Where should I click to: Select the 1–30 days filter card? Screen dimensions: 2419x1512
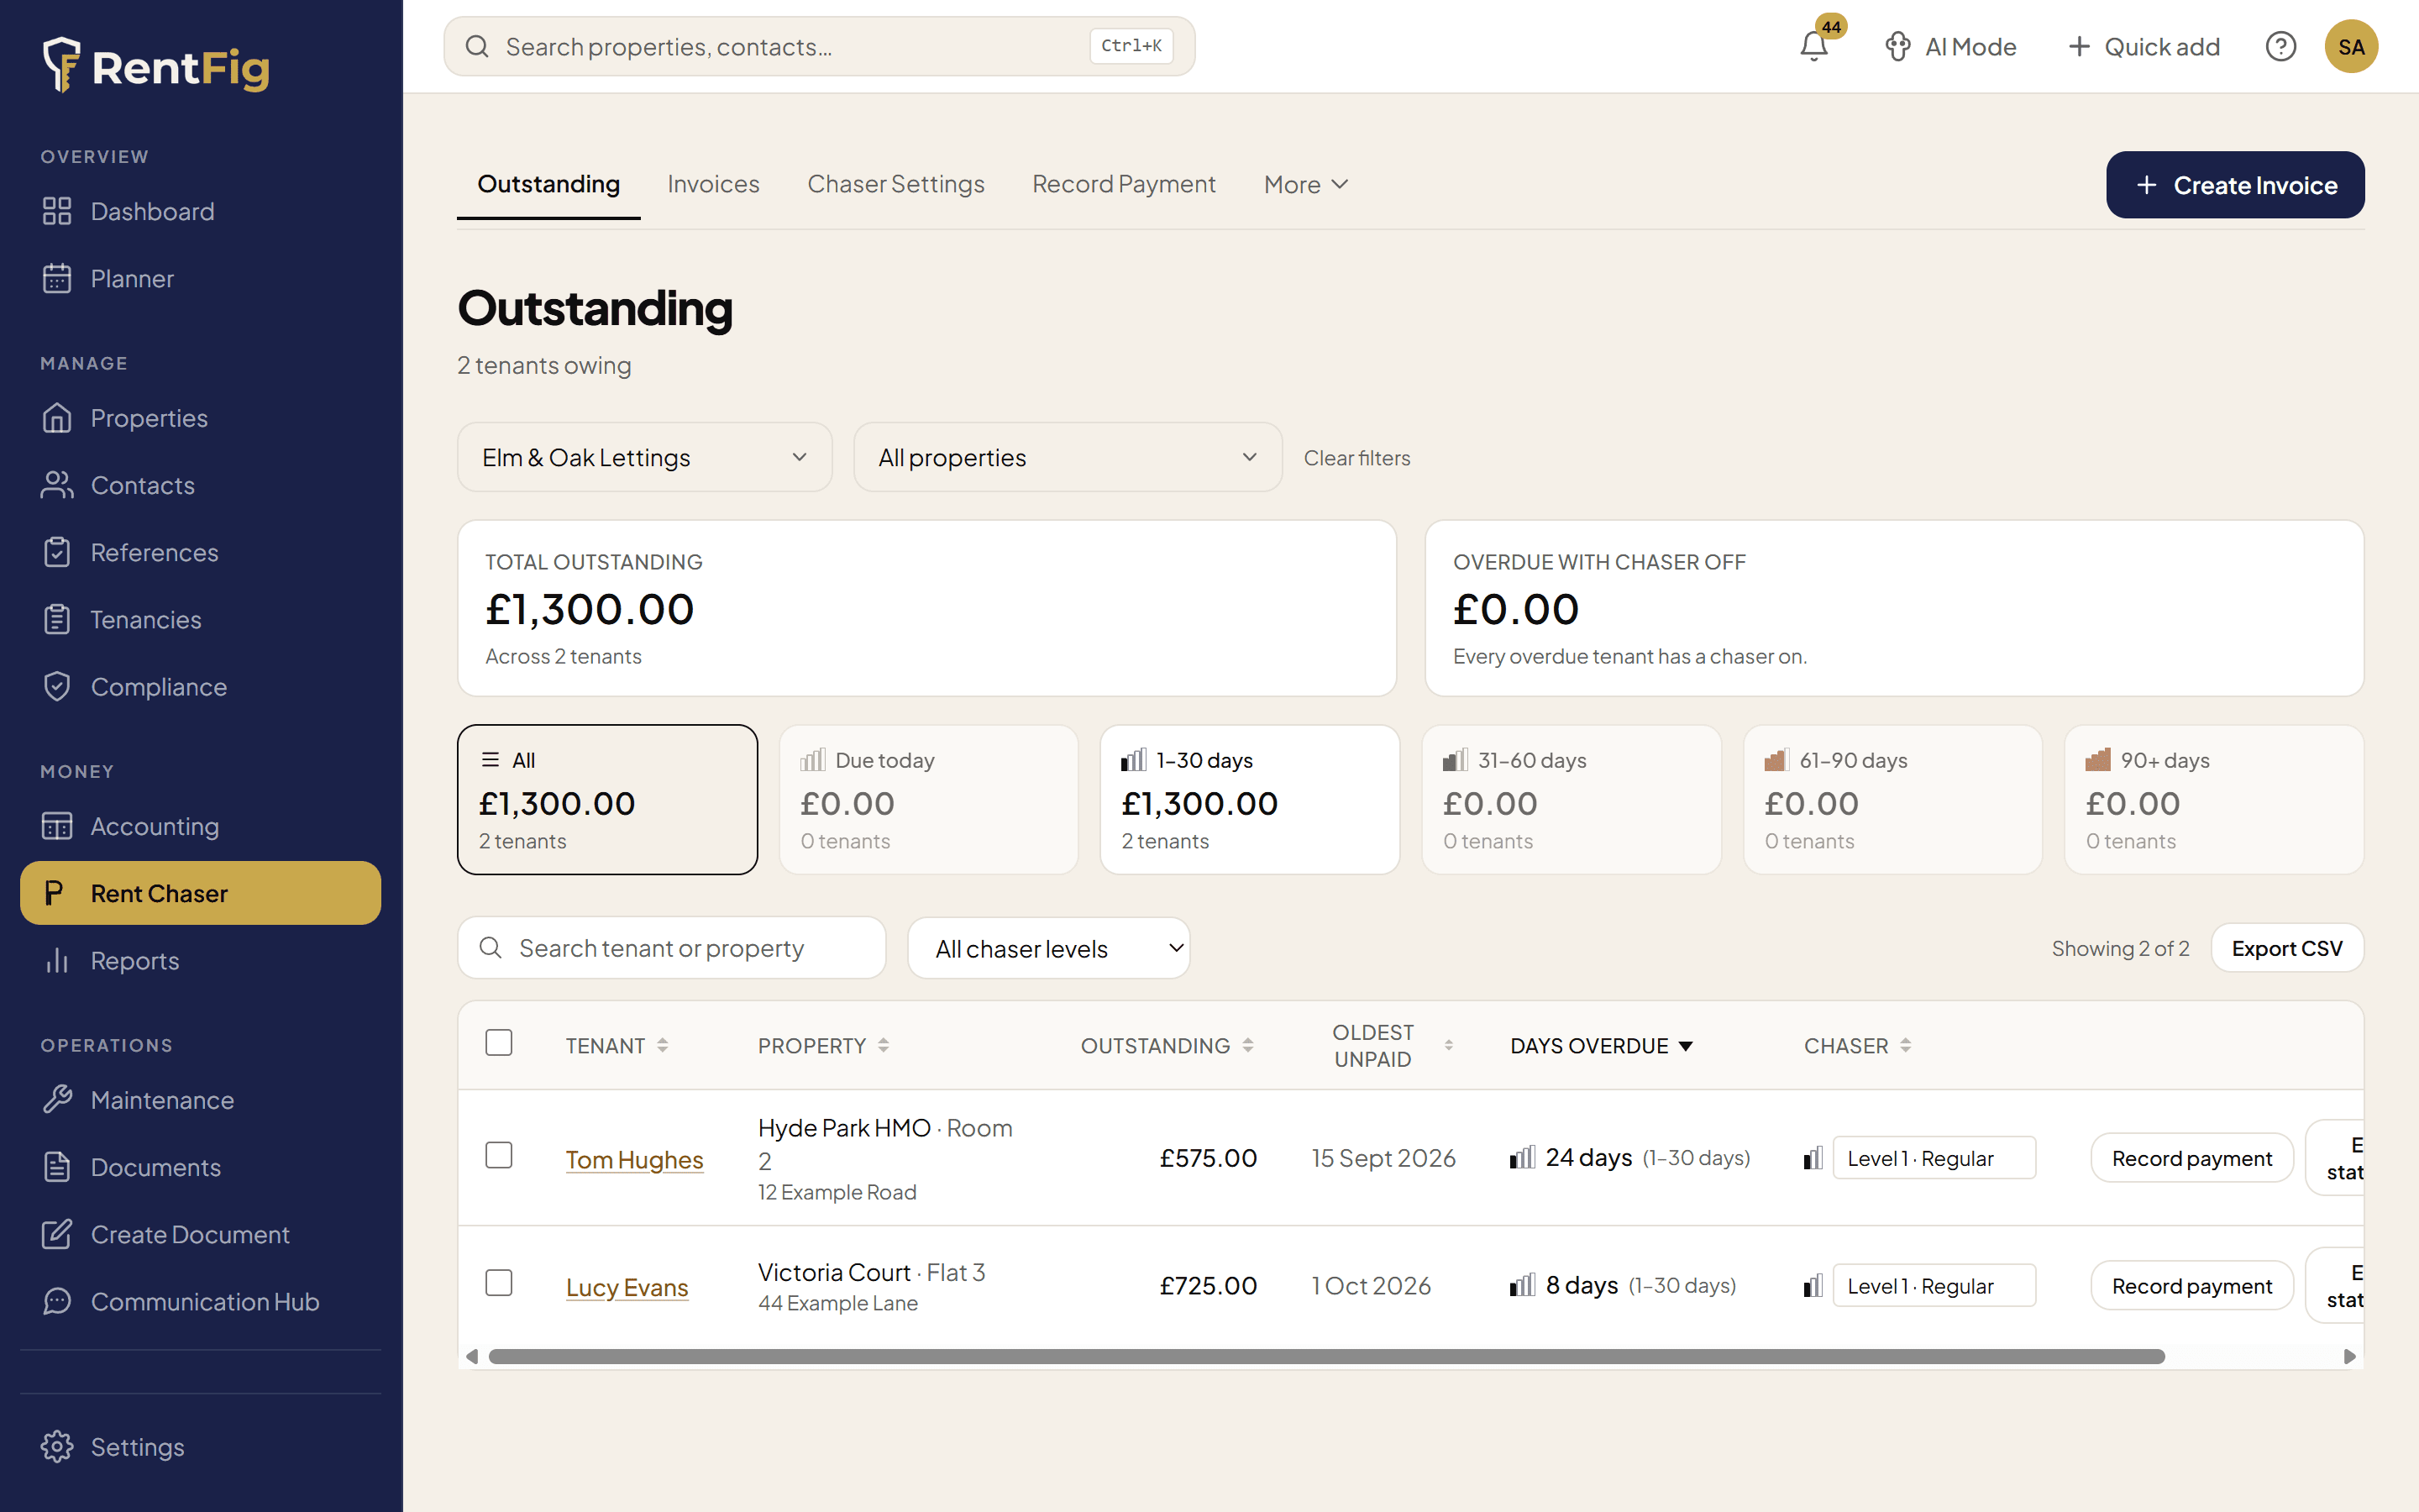(x=1250, y=799)
